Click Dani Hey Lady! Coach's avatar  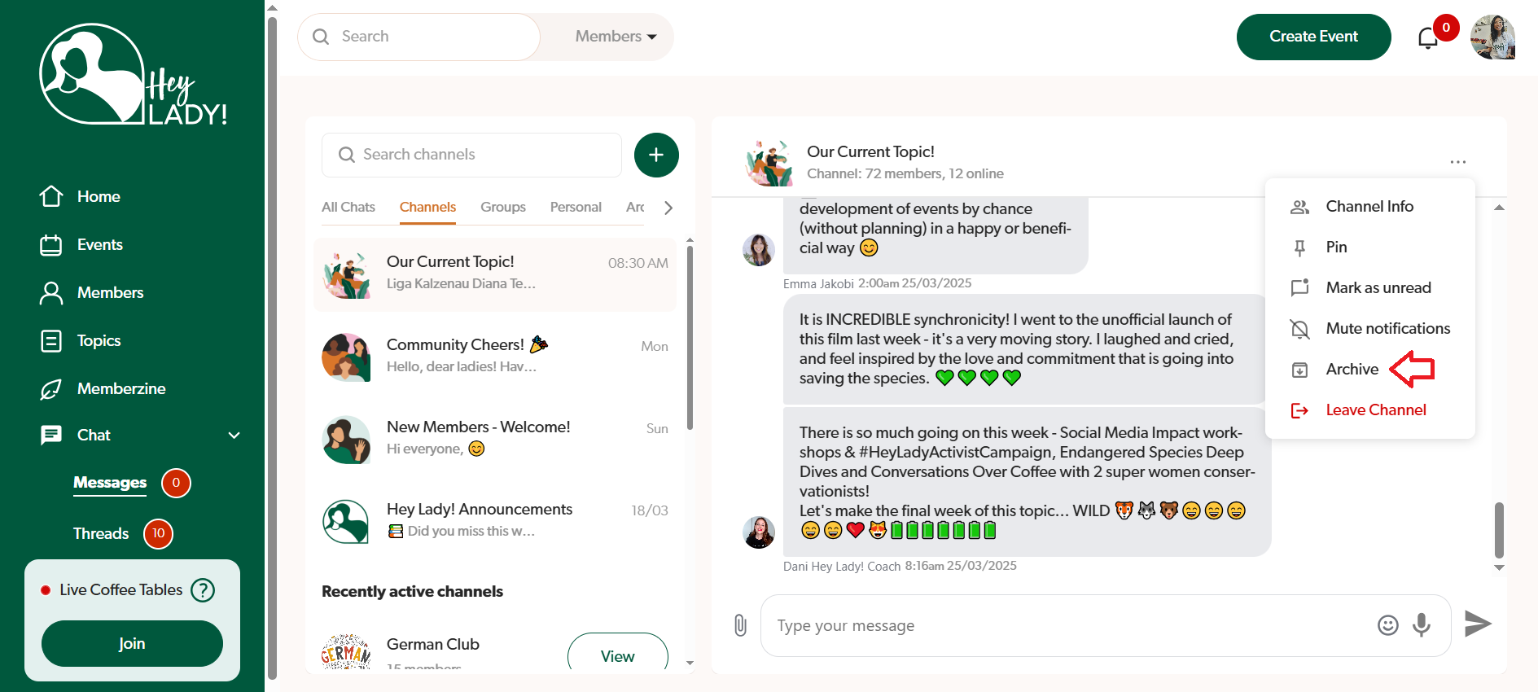point(759,532)
